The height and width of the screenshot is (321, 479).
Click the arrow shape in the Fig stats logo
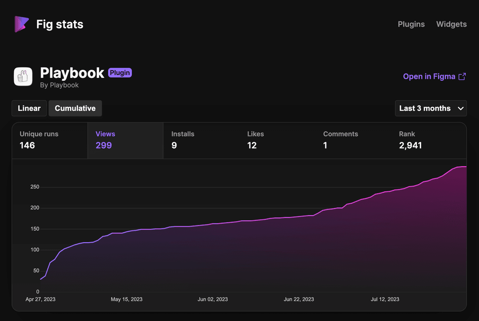pyautogui.click(x=21, y=24)
